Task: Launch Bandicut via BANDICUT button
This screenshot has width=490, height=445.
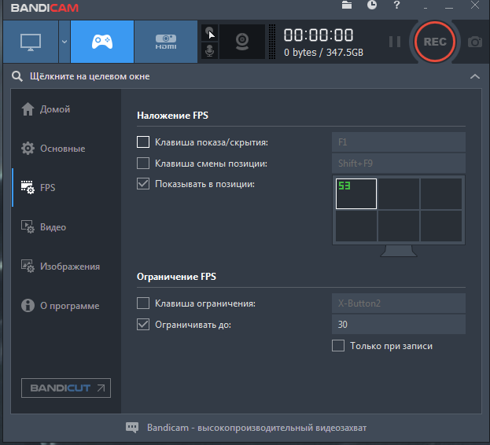Action: 66,388
